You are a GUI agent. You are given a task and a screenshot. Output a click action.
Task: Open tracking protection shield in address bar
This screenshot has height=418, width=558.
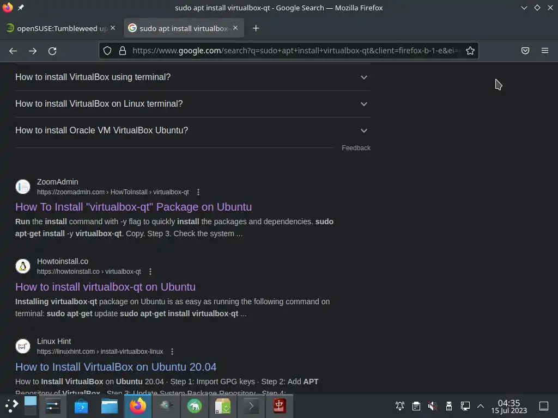pyautogui.click(x=107, y=51)
